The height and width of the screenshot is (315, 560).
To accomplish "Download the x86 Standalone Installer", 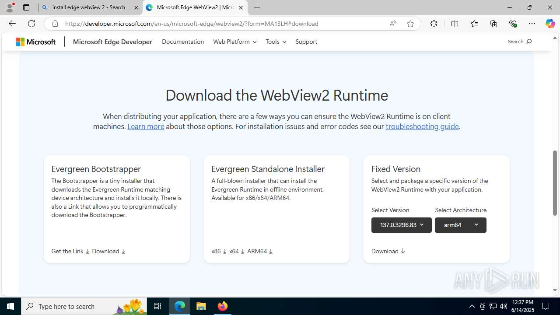I will pos(219,251).
